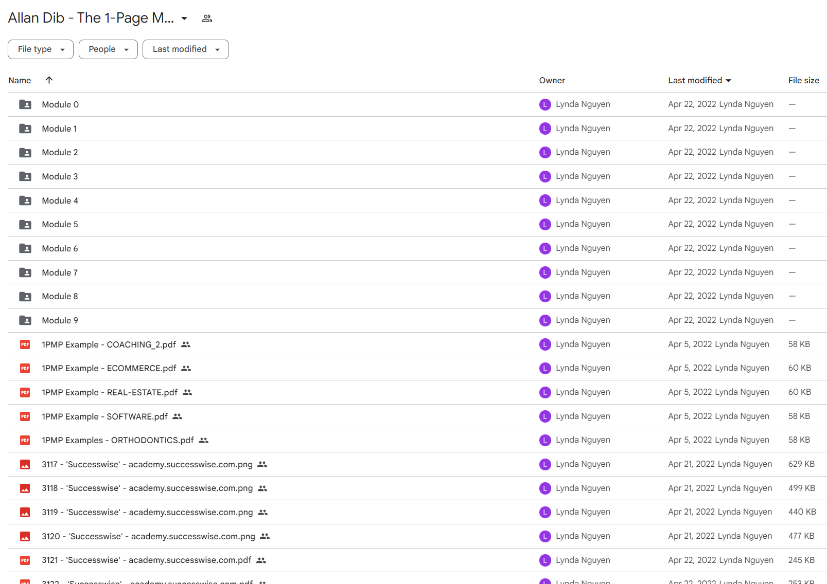Reverse sort with the Name arrow icon
Image resolution: width=827 pixels, height=584 pixels.
pos(49,80)
